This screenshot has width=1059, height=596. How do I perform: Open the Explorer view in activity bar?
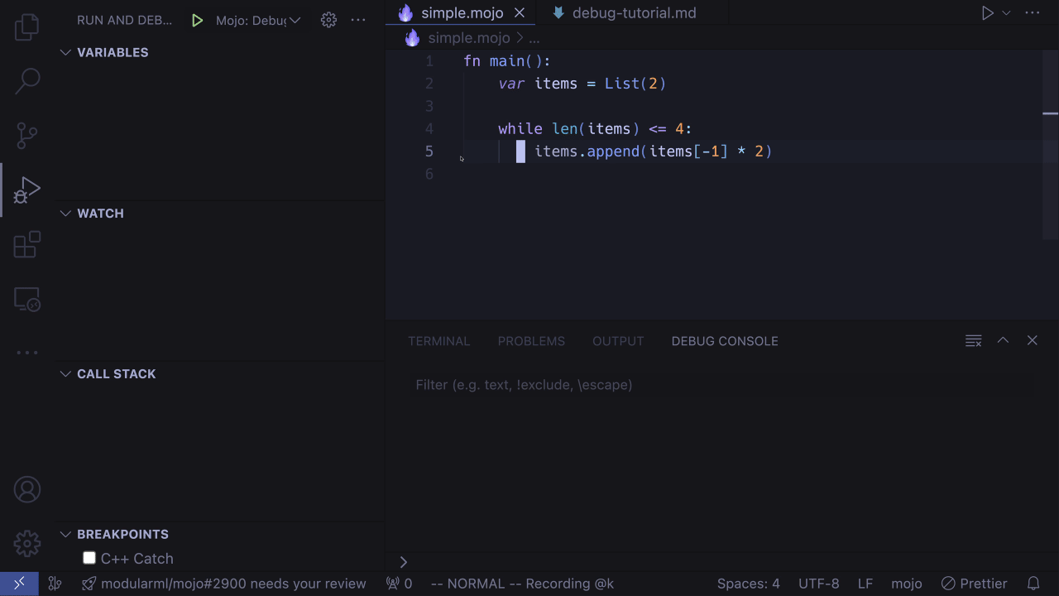(x=27, y=26)
